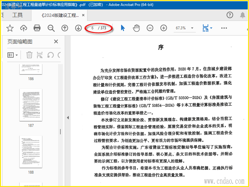Print the document using the printer icon

pos(37,28)
